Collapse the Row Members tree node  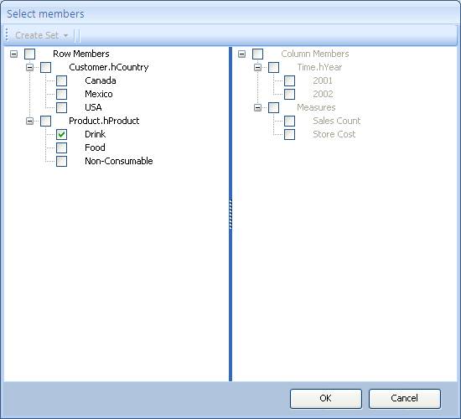[x=13, y=54]
